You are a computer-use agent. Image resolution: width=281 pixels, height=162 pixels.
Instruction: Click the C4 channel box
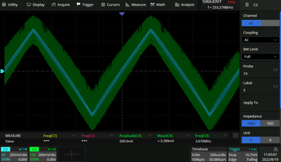[x=43, y=154]
